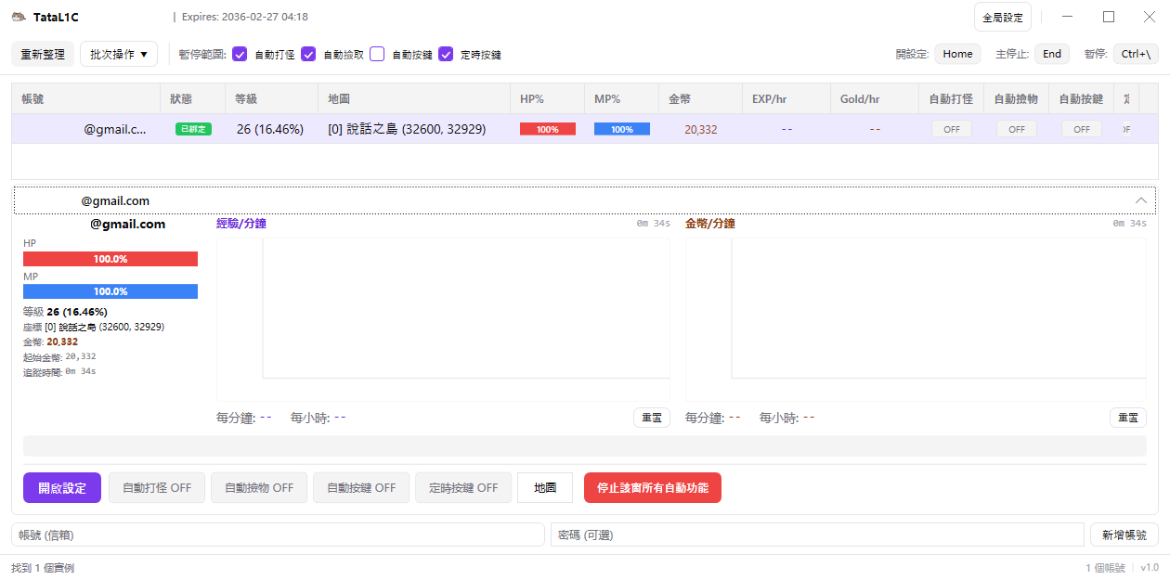1170x580 pixels.
Task: Open 全局設定 global settings
Action: [1002, 18]
